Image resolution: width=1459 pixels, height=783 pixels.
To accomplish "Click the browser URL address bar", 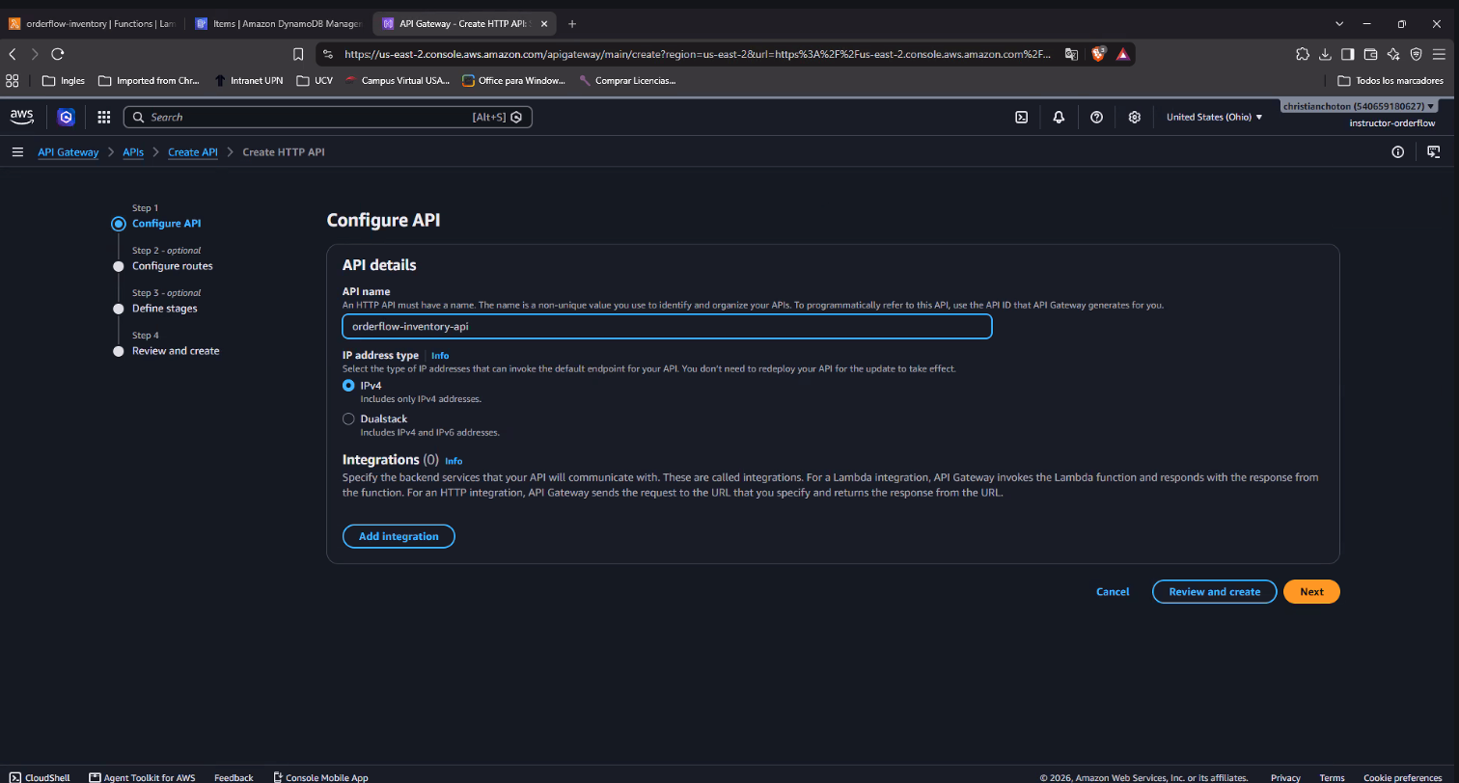I will pos(697,54).
